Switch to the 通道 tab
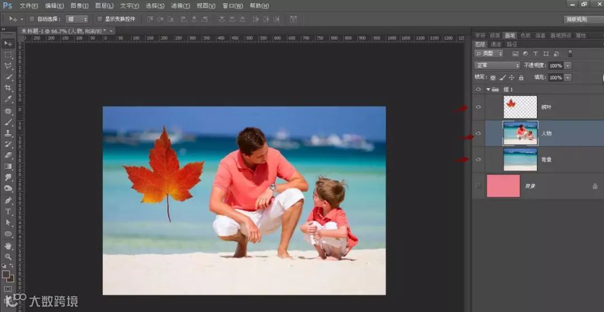This screenshot has height=312, width=604. pyautogui.click(x=496, y=44)
